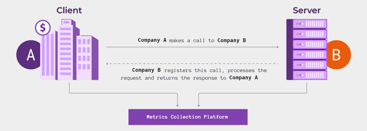This screenshot has height=131, width=367.
Task: Click the dollar sign coin icon
Action: click(43, 28)
